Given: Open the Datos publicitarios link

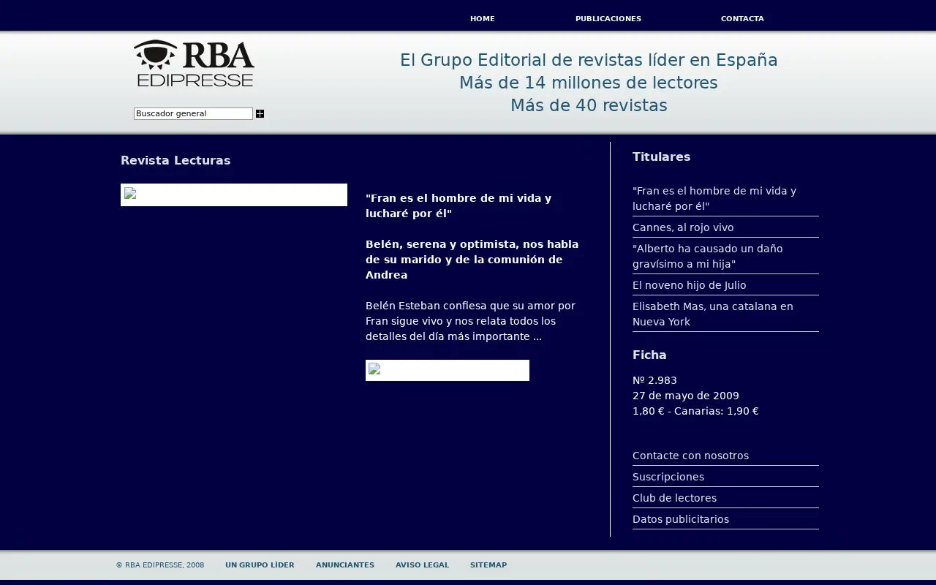Looking at the screenshot, I should coord(681,519).
